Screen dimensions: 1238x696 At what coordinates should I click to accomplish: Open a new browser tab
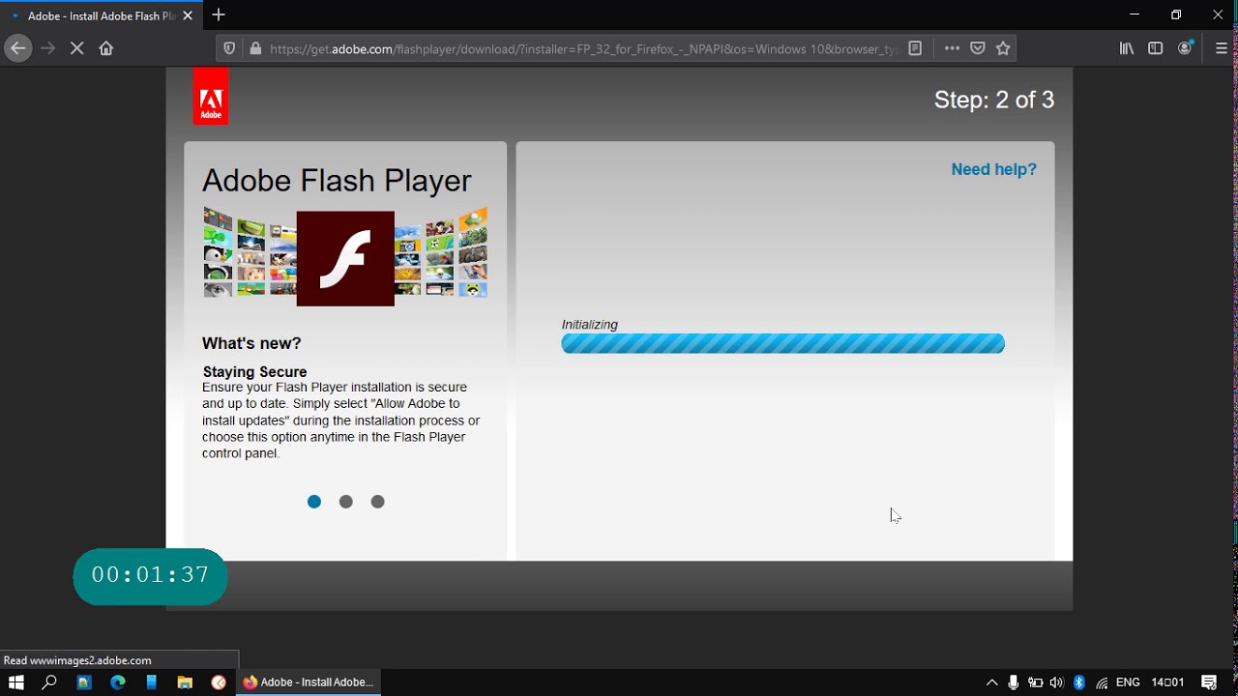pos(219,14)
